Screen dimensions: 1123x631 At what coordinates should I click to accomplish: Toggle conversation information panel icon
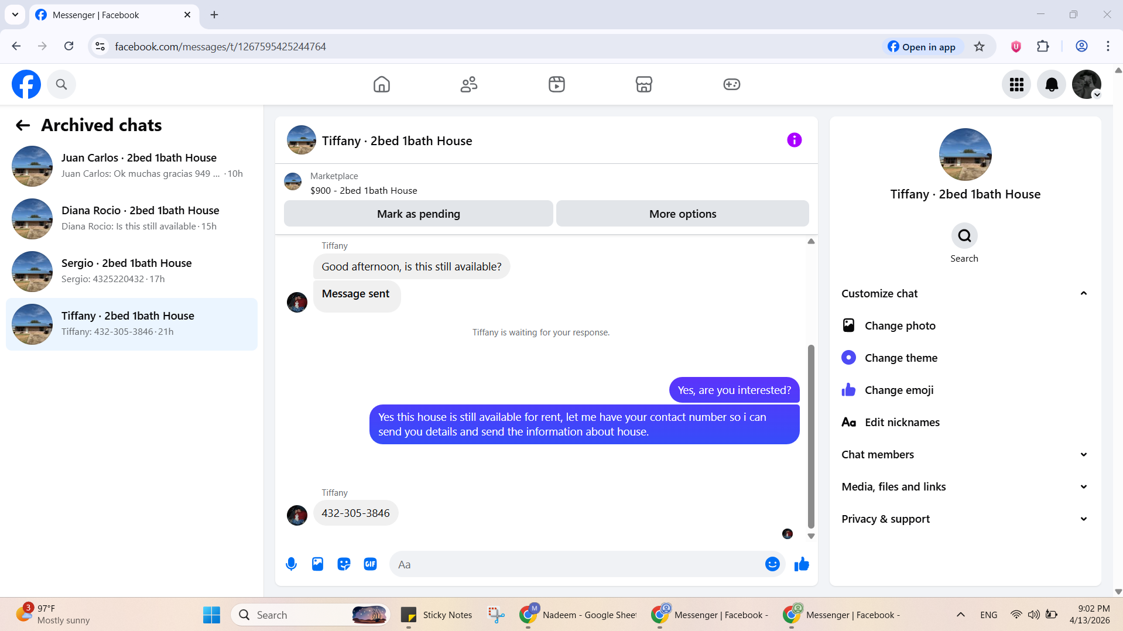[795, 140]
